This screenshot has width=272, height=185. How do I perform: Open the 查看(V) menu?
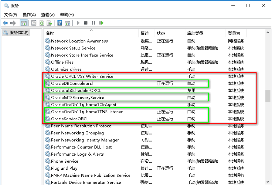pyautogui.click(x=48, y=15)
